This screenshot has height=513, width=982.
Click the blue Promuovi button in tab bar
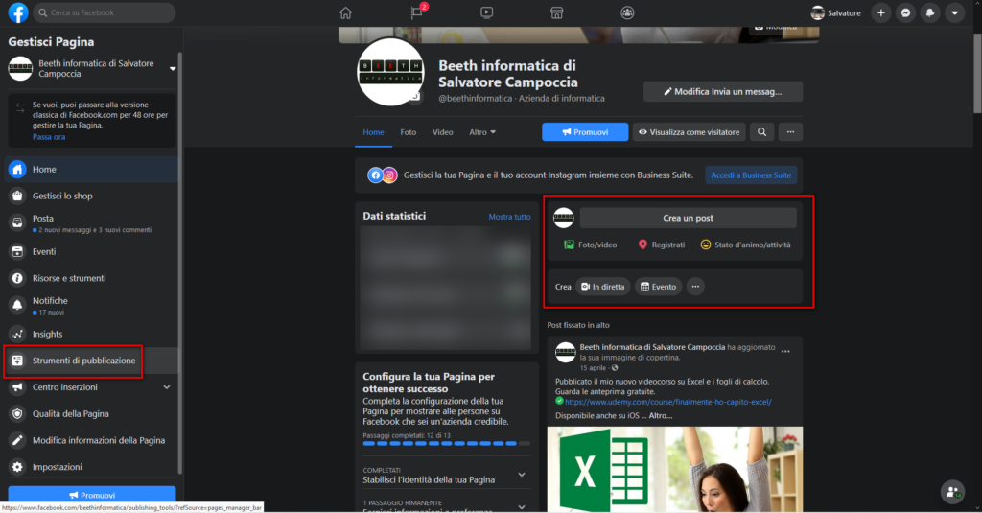point(585,132)
